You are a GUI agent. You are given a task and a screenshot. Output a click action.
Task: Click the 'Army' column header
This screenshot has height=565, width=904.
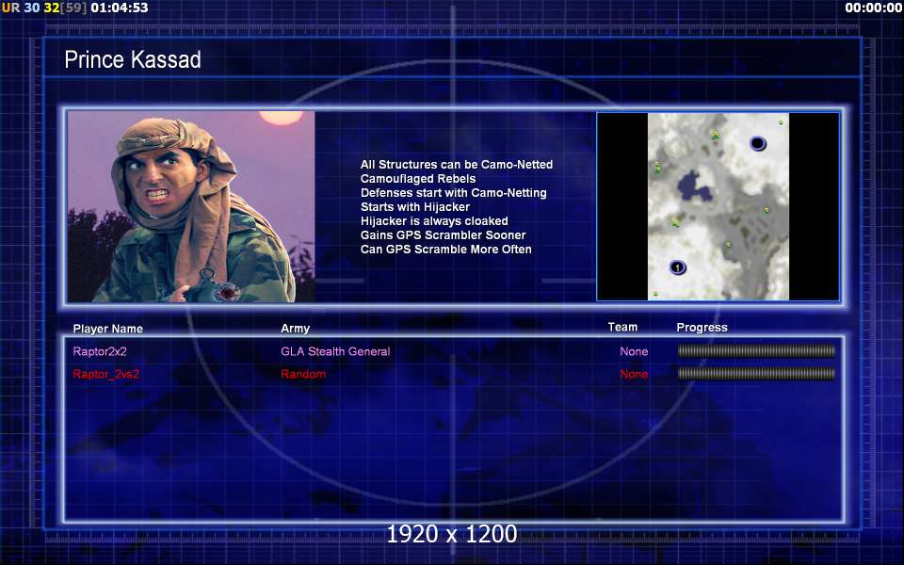click(295, 329)
